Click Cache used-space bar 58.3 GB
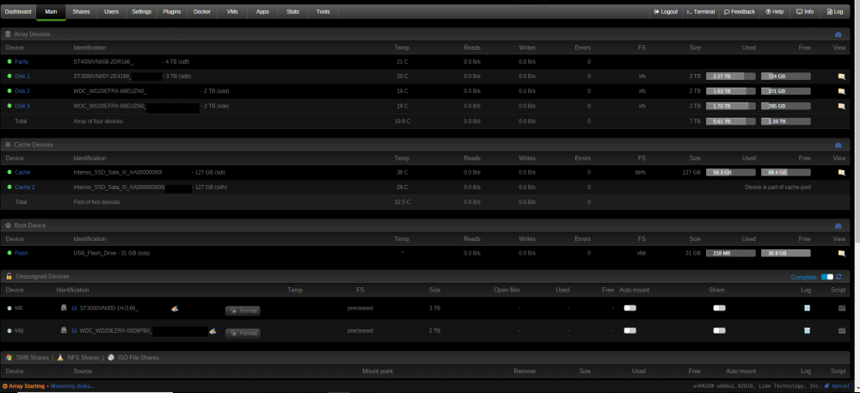860x393 pixels. coord(730,173)
